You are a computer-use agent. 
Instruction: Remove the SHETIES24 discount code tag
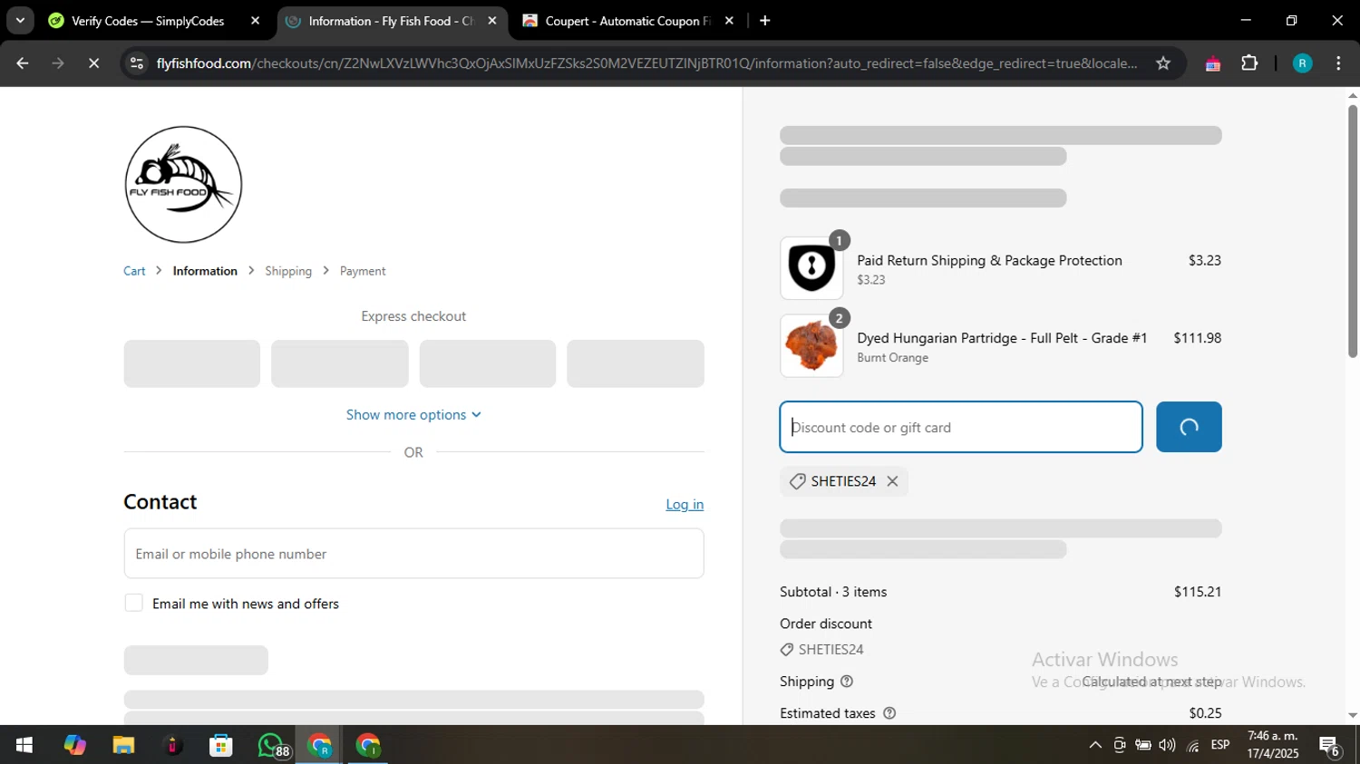(892, 481)
